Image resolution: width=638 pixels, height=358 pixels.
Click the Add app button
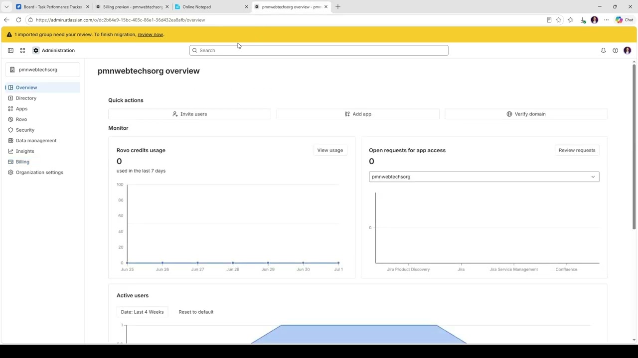point(358,114)
